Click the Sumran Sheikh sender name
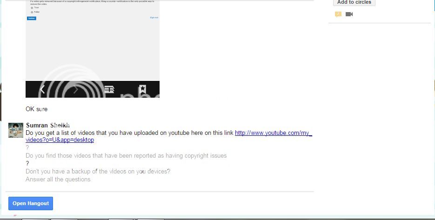Screen dimensions: 435x220 point(48,125)
